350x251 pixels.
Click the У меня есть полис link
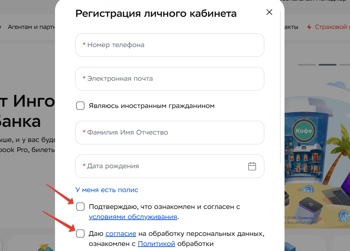(x=106, y=190)
